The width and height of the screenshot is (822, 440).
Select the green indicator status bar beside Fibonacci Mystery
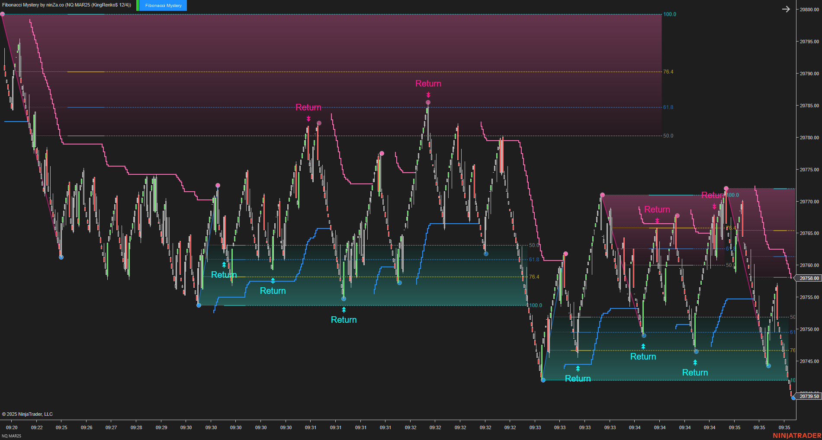[x=138, y=6]
